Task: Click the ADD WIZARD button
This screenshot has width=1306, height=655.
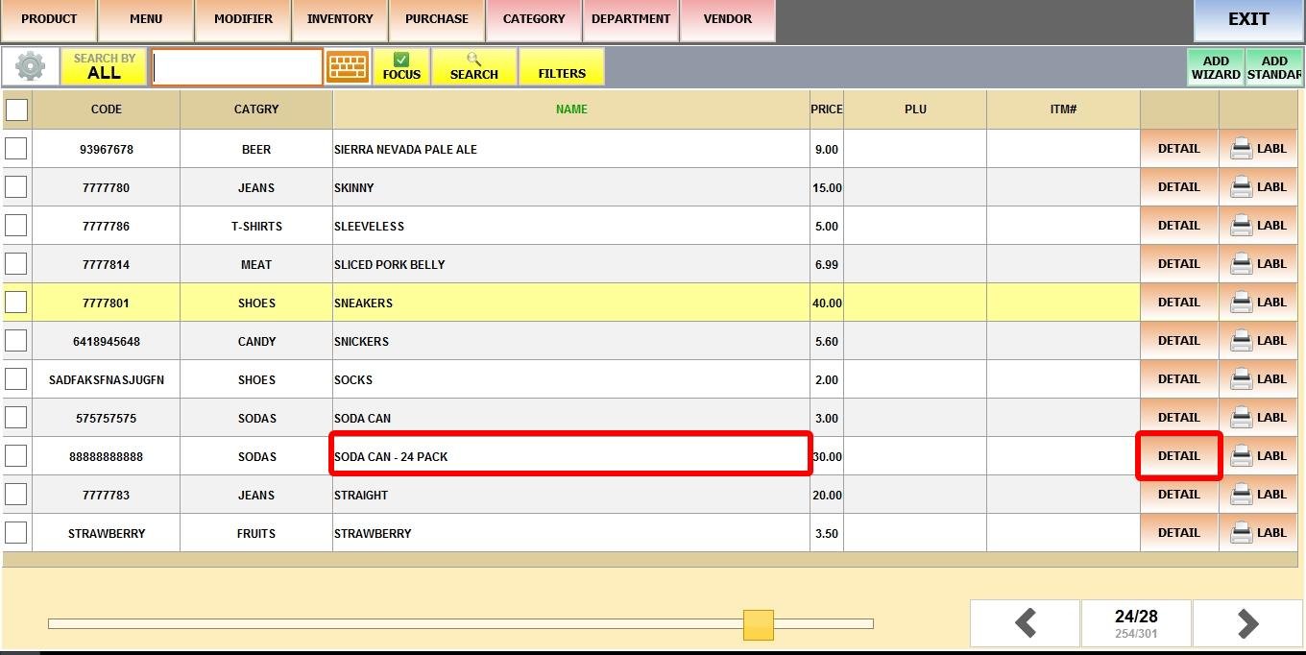Action: 1216,67
